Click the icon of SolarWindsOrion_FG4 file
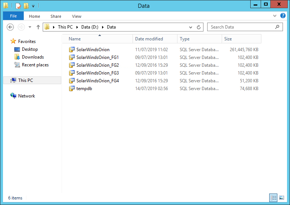The height and width of the screenshot is (205, 290). pyautogui.click(x=72, y=81)
